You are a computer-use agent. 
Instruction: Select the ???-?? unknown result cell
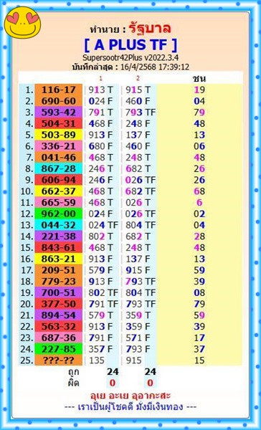[x=59, y=360]
